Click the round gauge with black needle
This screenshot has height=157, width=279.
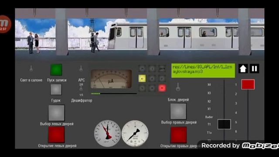point(135,133)
